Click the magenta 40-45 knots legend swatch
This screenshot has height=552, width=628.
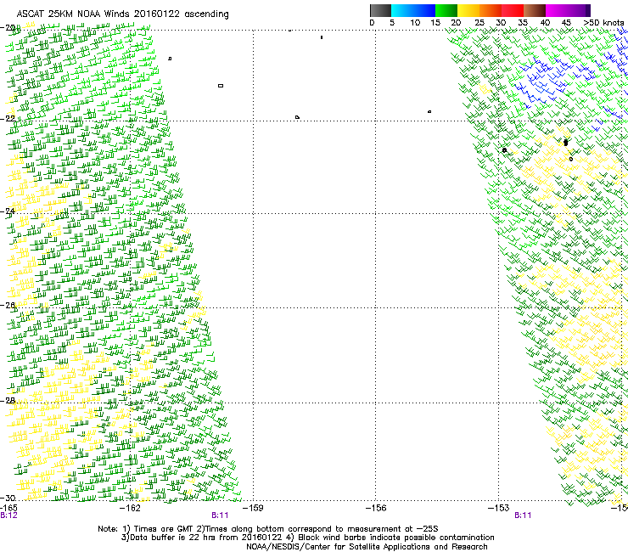(557, 10)
